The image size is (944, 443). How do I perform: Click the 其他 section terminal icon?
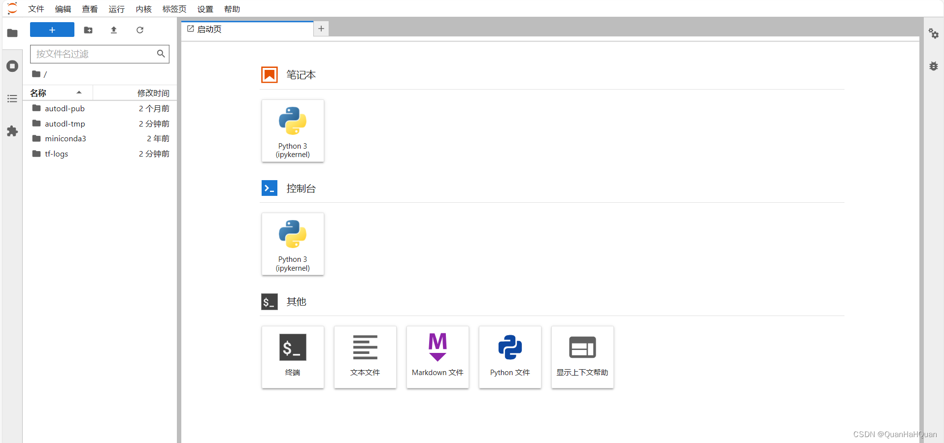[270, 302]
